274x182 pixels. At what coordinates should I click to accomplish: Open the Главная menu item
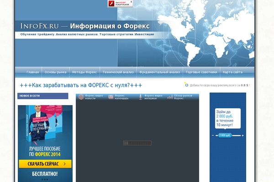[33, 72]
